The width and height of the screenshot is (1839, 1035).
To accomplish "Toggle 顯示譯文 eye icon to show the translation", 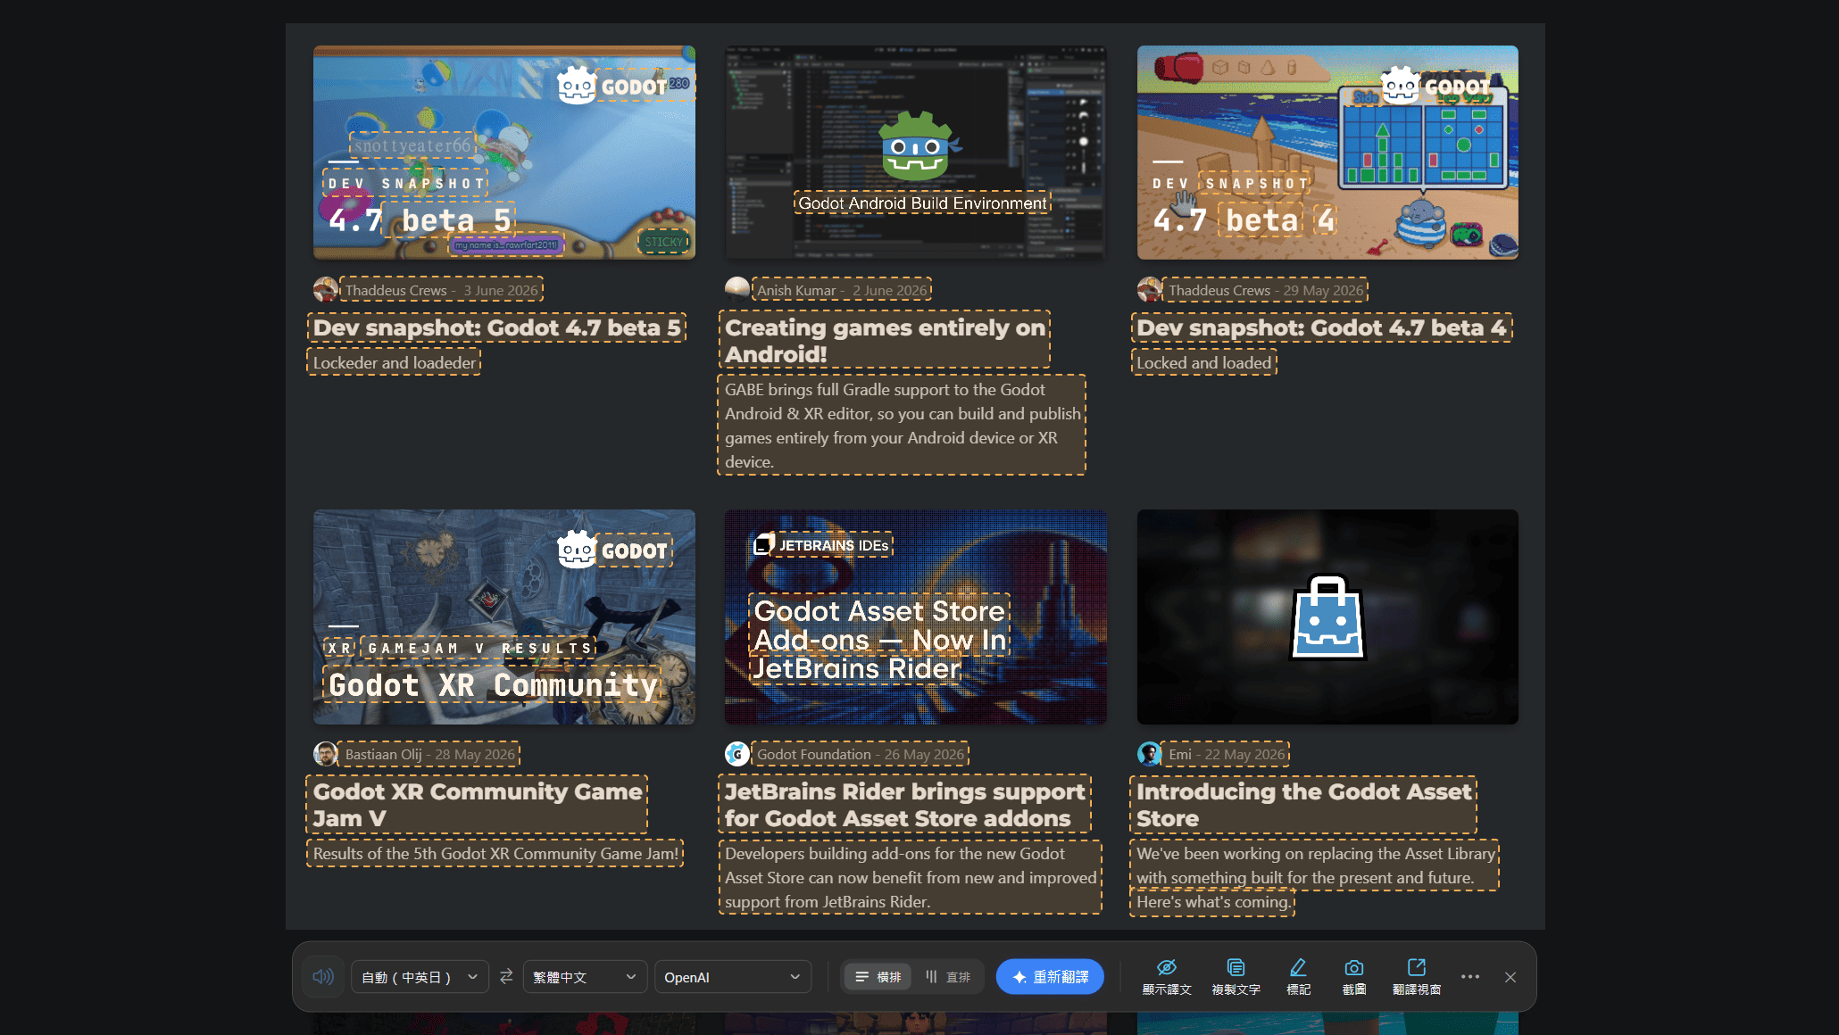I will [x=1166, y=976].
